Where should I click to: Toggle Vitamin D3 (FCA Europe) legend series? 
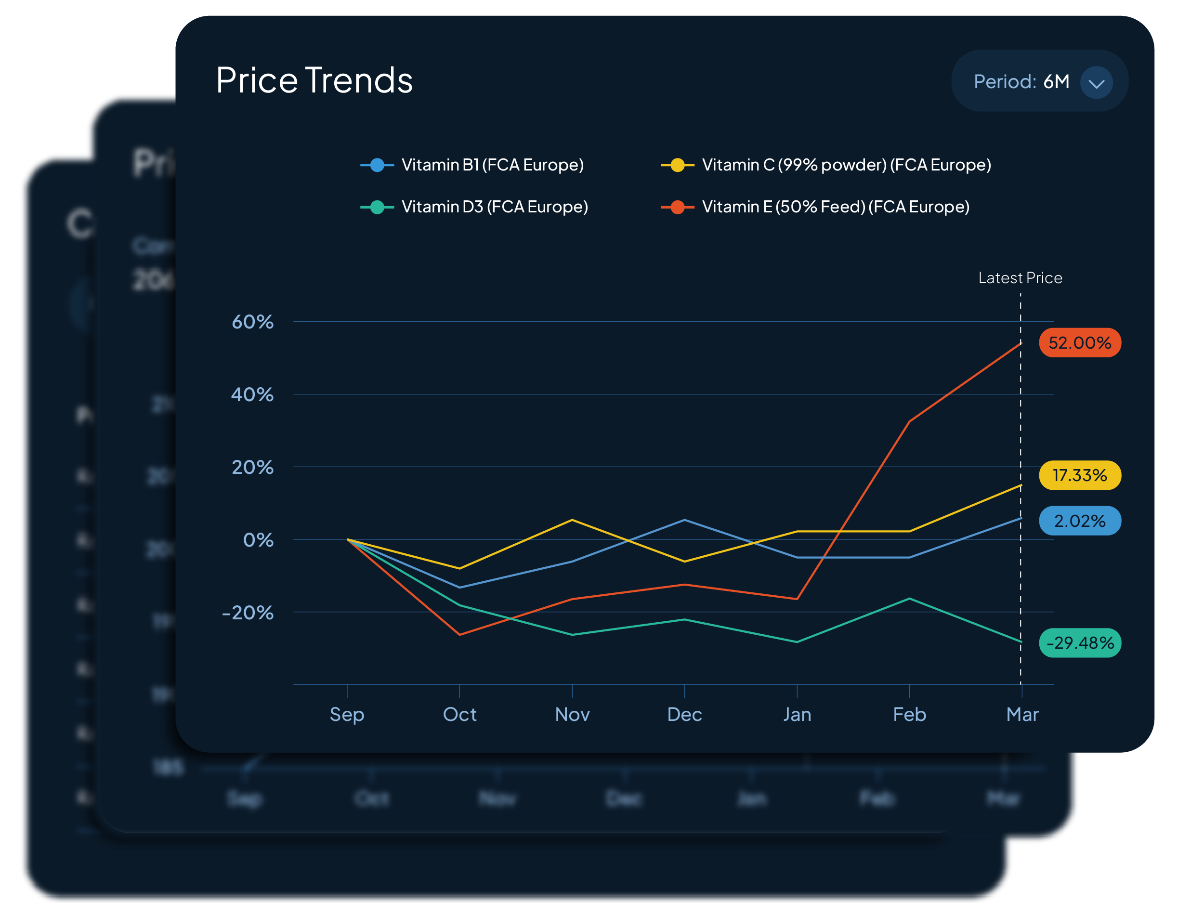coord(494,207)
